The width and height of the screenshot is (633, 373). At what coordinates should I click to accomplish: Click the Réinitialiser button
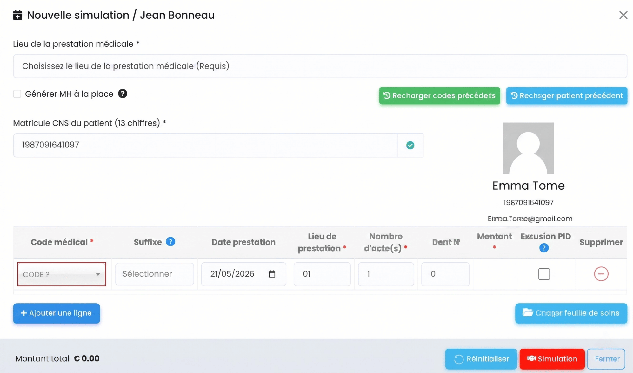[481, 359]
